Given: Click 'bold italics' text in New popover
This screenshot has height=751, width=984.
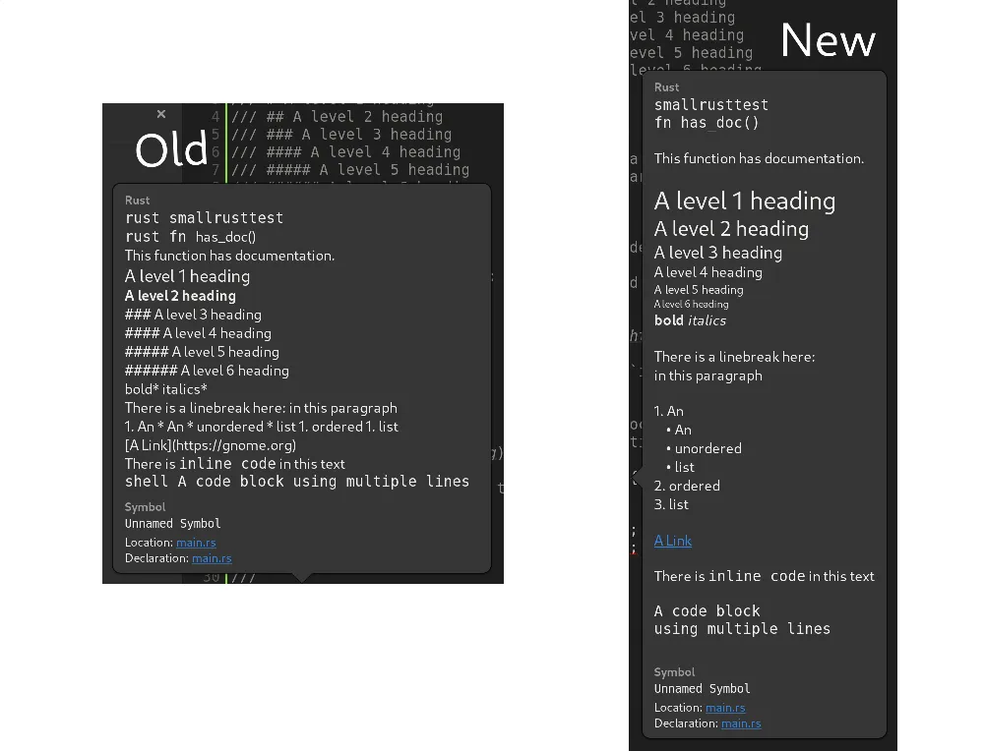Looking at the screenshot, I should click(x=690, y=320).
